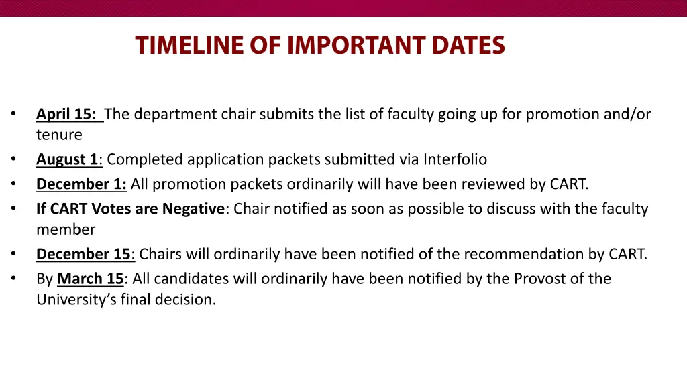Select the bold April 15 date label

click(x=68, y=114)
